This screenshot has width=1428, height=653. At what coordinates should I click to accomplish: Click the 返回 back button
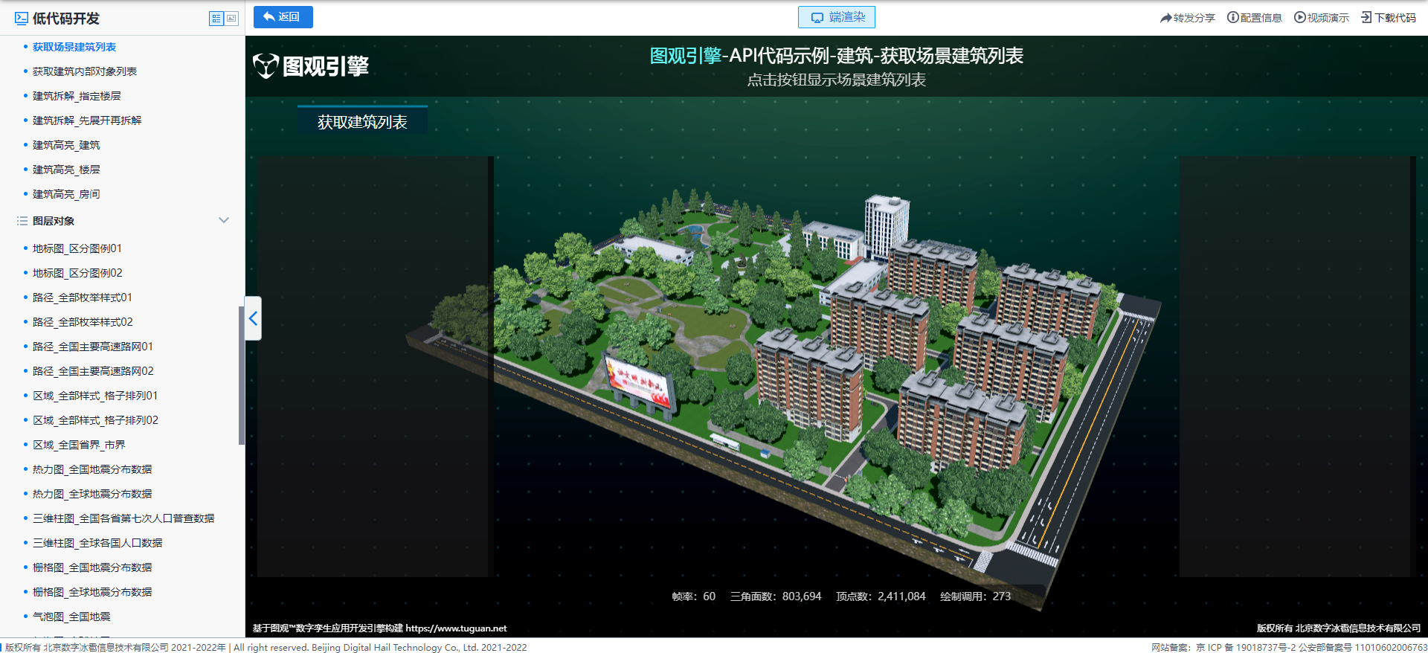coord(283,17)
